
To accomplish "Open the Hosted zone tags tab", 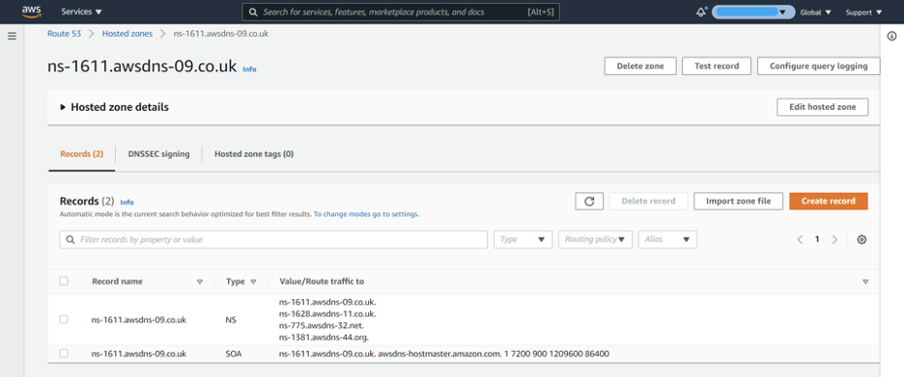I will tap(254, 154).
